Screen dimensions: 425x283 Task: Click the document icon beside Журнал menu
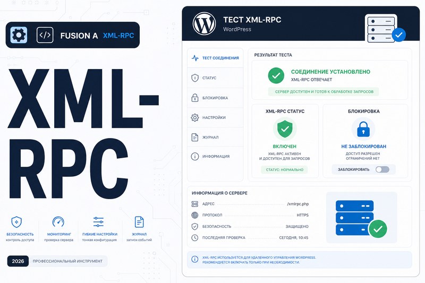click(195, 138)
